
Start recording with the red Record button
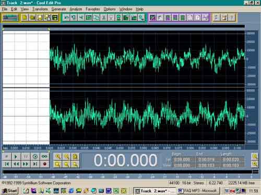pos(44,164)
